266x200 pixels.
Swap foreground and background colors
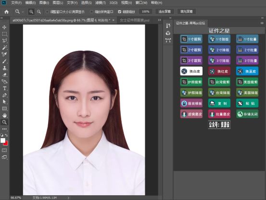[x=6, y=135]
